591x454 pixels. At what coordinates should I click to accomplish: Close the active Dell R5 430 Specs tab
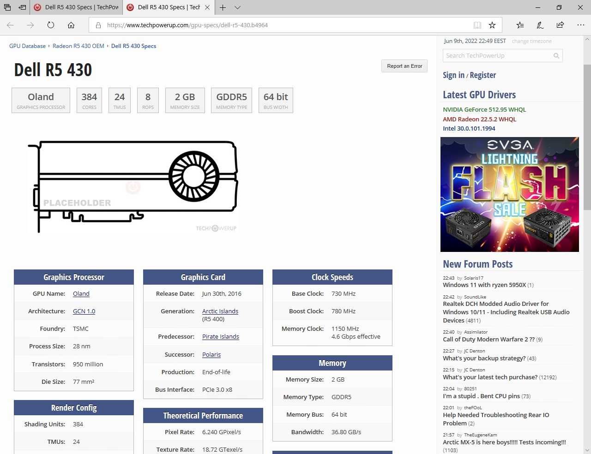207,7
